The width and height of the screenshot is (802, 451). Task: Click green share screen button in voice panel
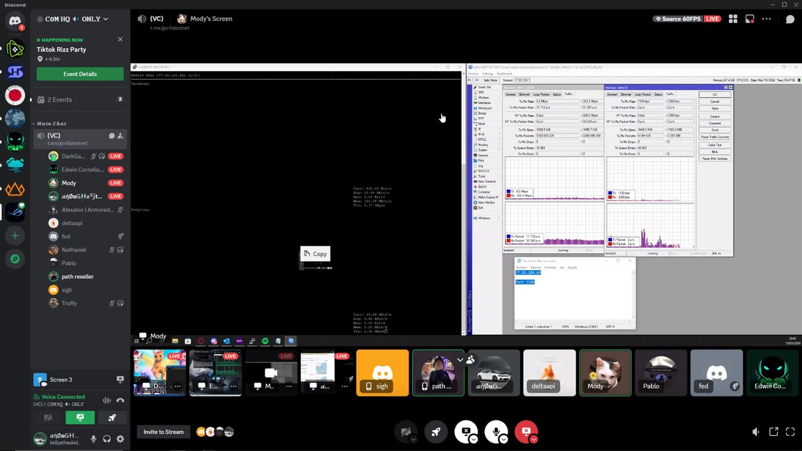coord(80,418)
